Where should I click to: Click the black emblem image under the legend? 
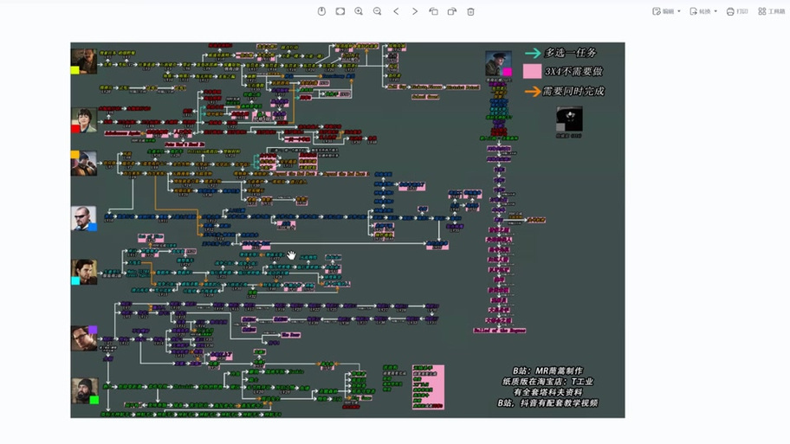tap(569, 119)
